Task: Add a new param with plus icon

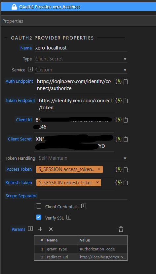Action: point(40,229)
